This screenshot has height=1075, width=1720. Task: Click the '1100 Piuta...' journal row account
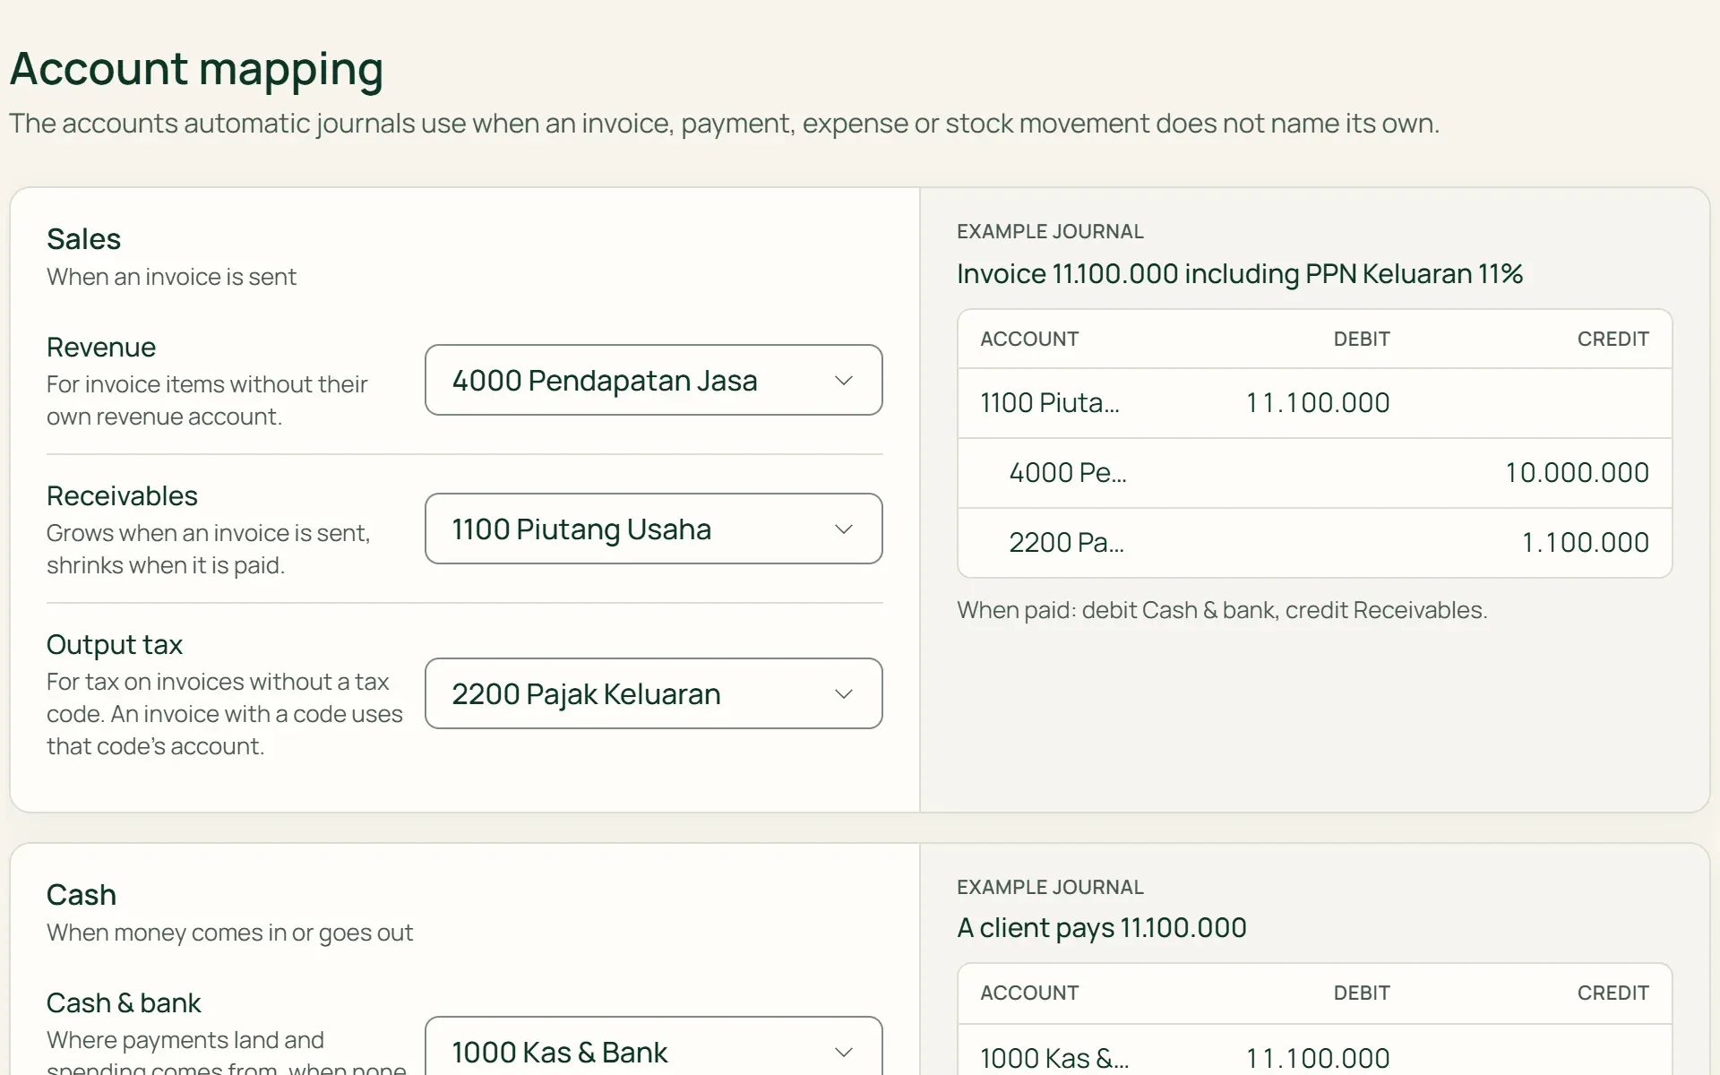pyautogui.click(x=1050, y=403)
